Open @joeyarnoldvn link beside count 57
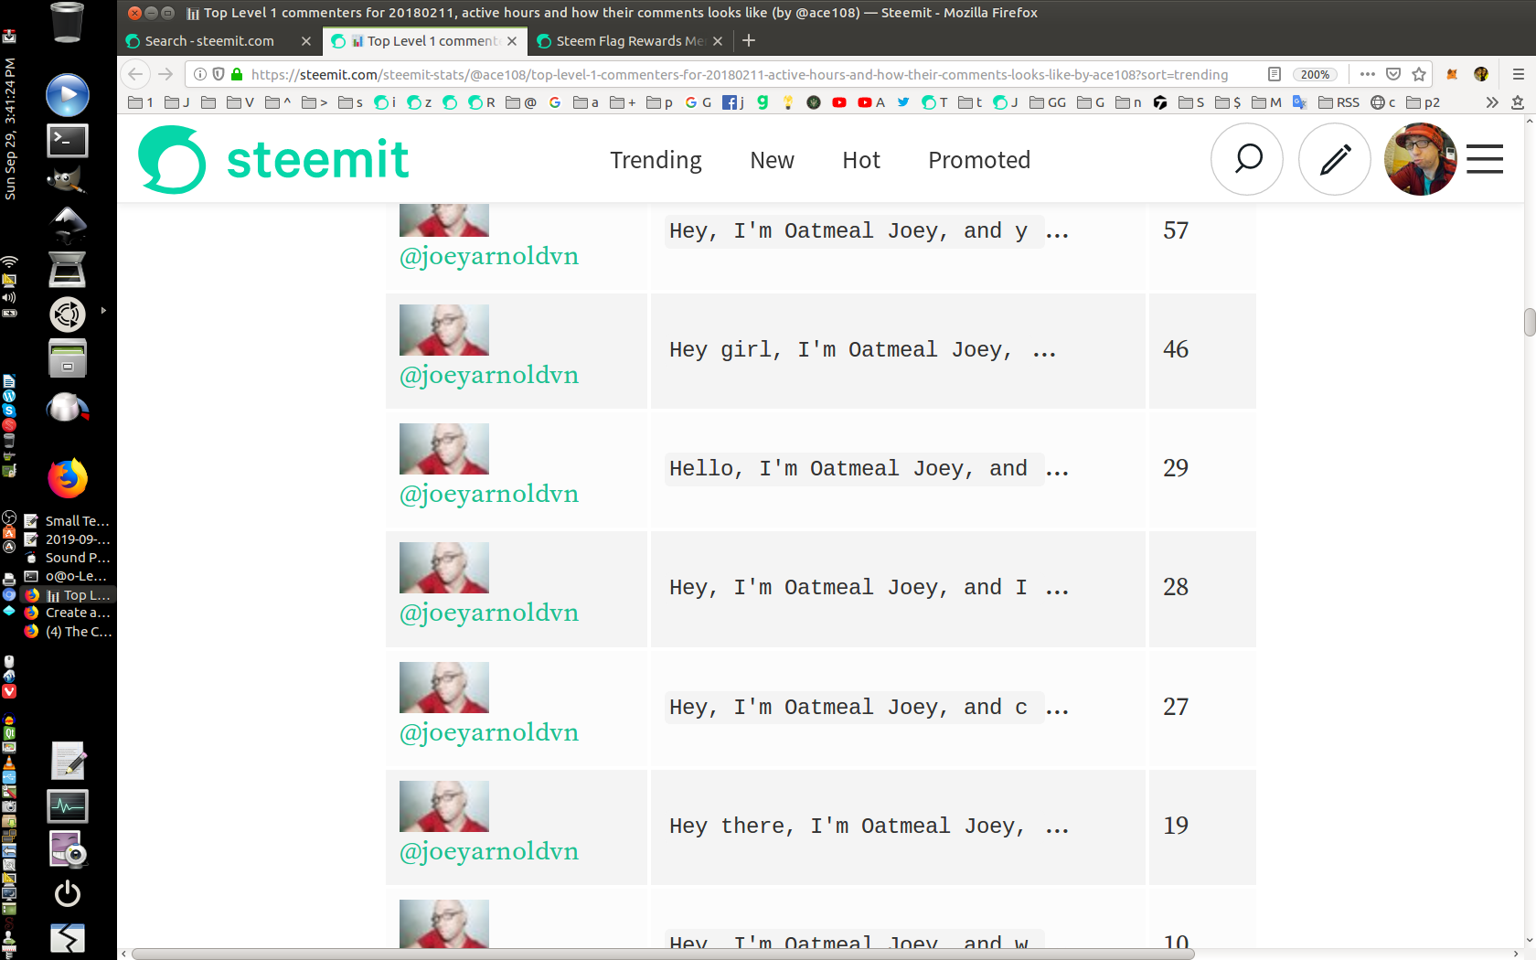This screenshot has height=960, width=1536. pyautogui.click(x=489, y=256)
